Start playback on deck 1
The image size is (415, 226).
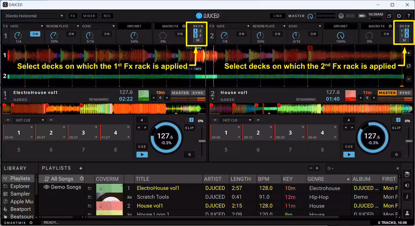[142, 154]
